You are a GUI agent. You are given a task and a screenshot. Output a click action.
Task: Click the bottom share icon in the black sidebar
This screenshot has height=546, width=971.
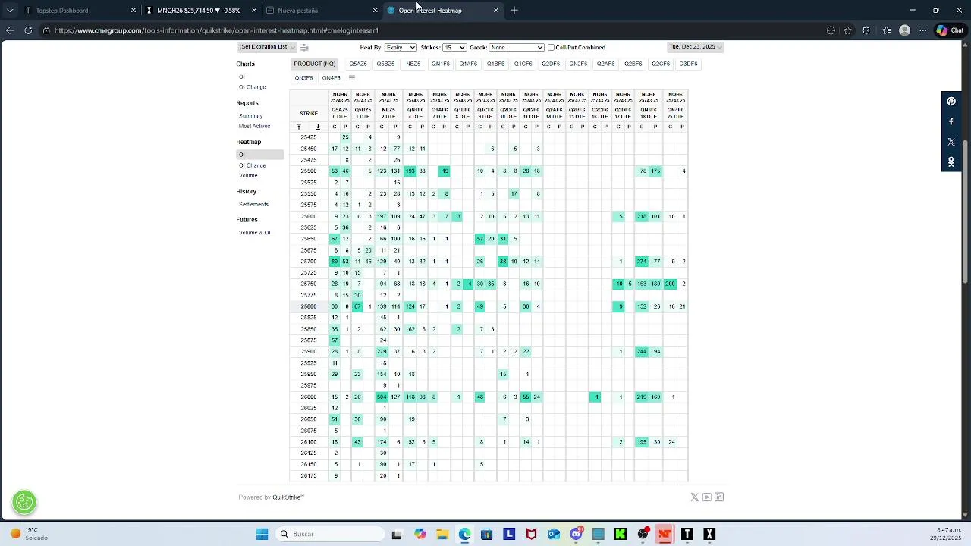951,162
